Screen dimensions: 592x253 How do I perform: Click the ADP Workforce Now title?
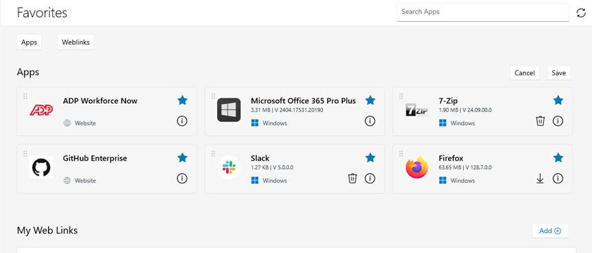[100, 101]
